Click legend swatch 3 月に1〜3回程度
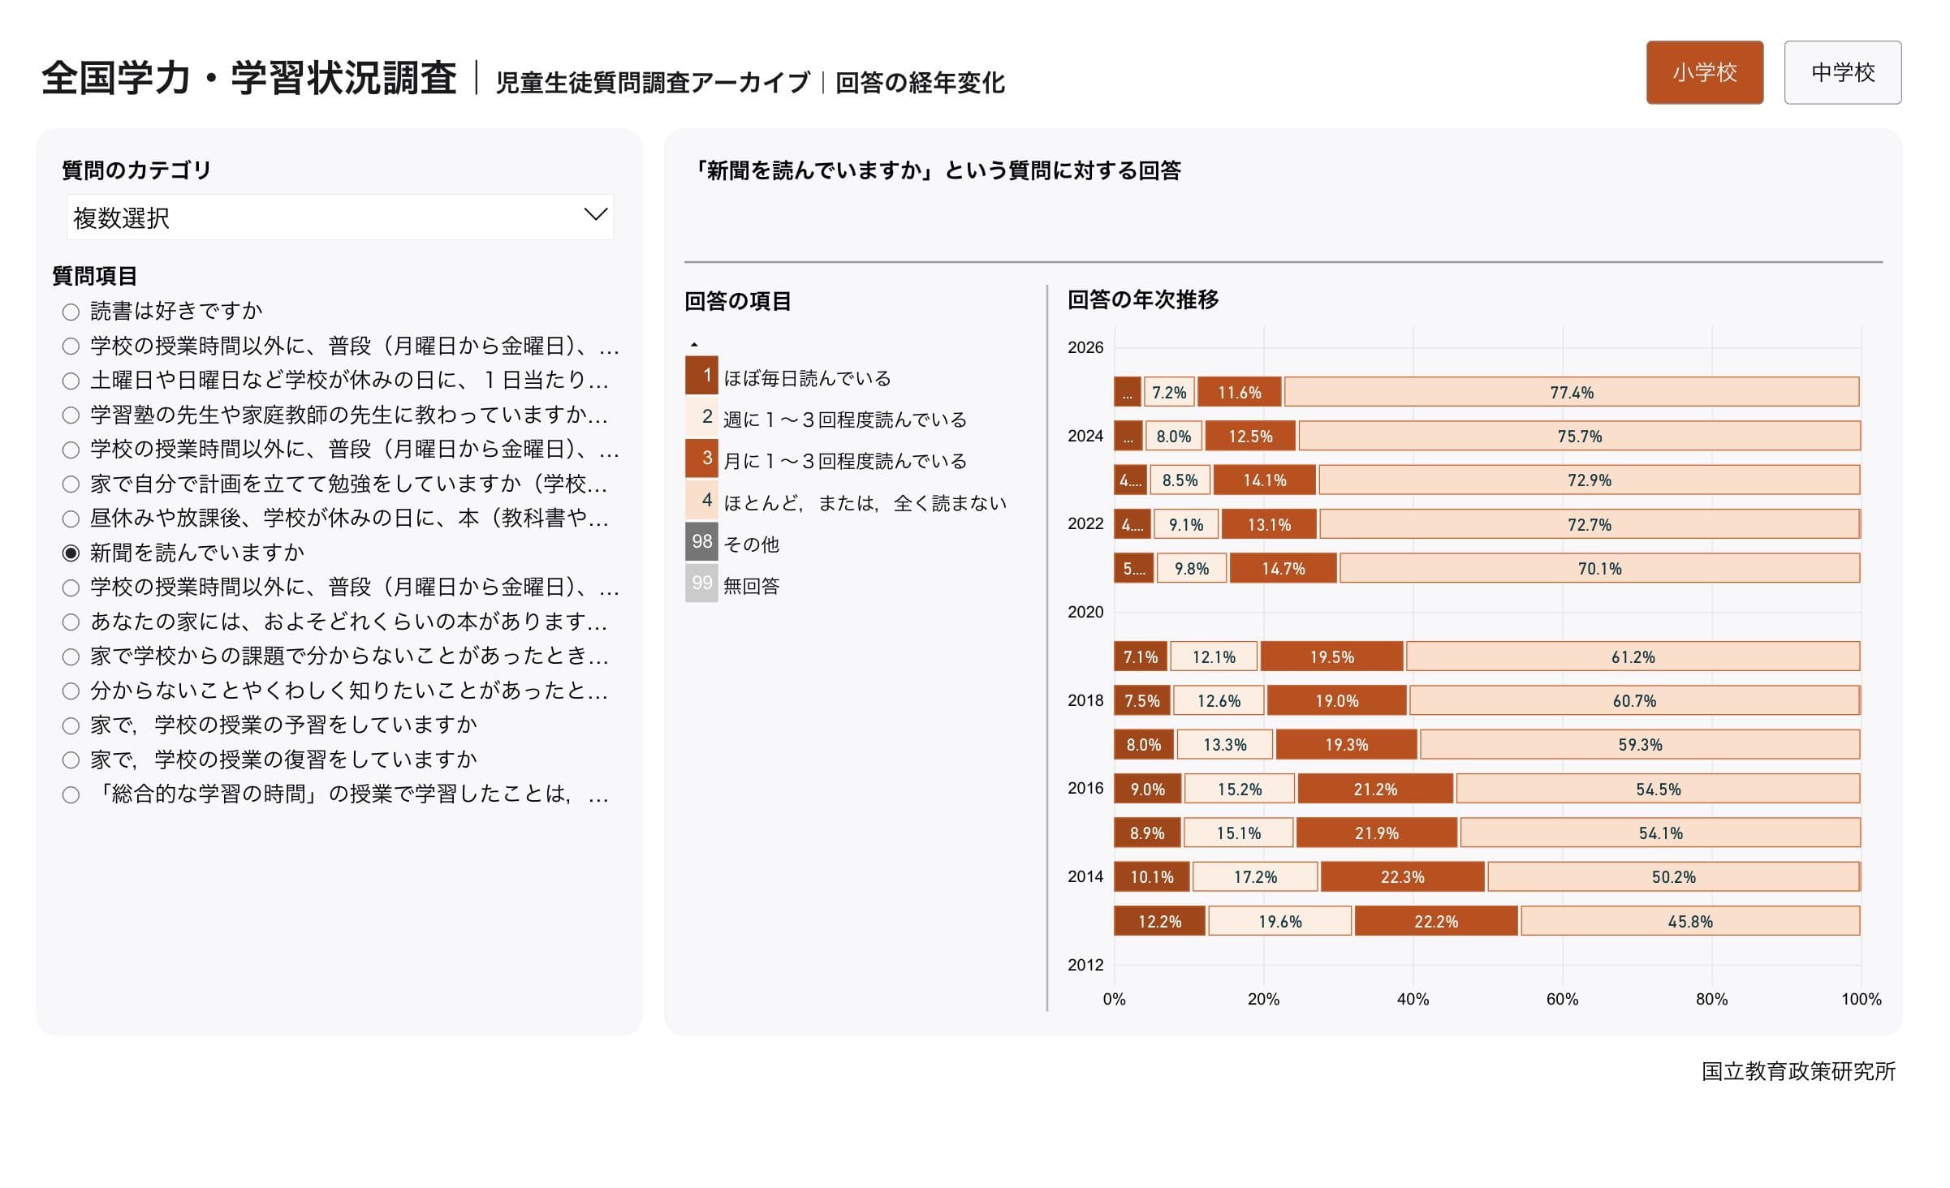 tap(701, 459)
